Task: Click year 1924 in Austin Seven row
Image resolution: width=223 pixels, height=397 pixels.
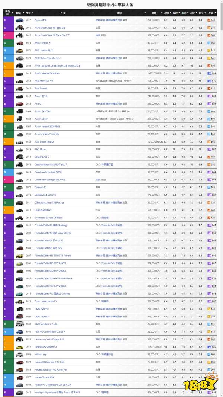Action: (x=28, y=119)
